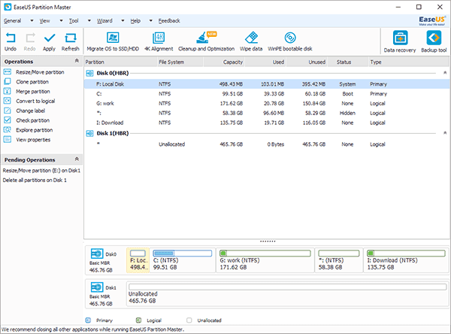Click Merge partition operation link
The width and height of the screenshot is (451, 334).
33,92
